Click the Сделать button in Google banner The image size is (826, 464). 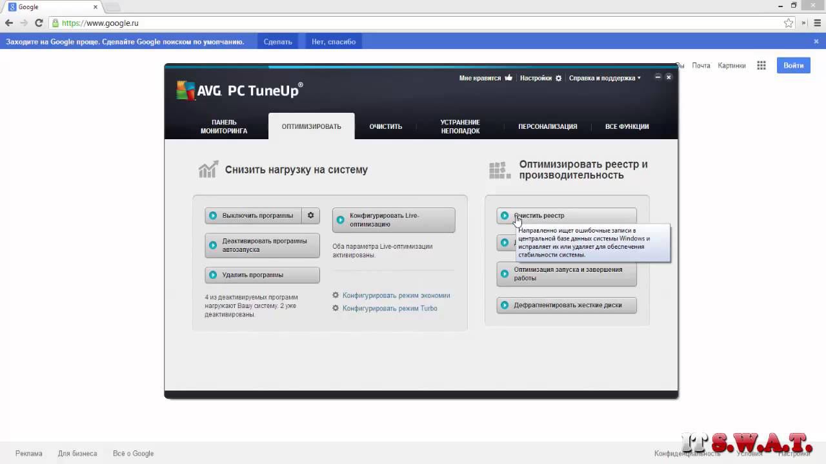(x=278, y=41)
